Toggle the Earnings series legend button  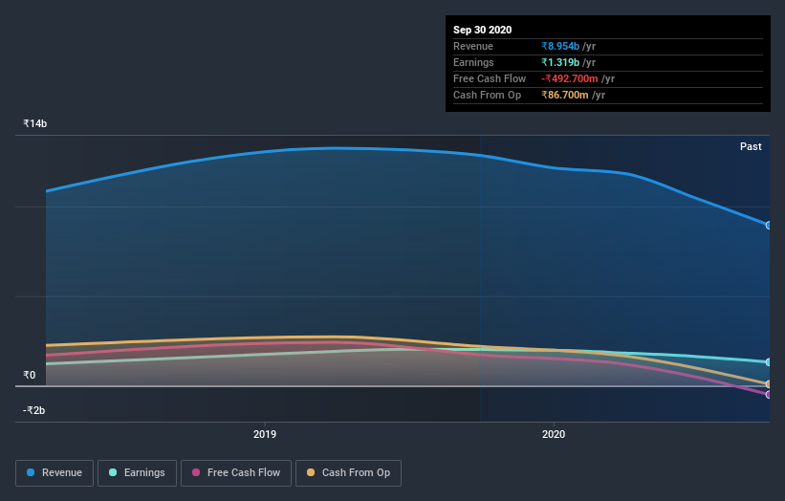point(137,473)
